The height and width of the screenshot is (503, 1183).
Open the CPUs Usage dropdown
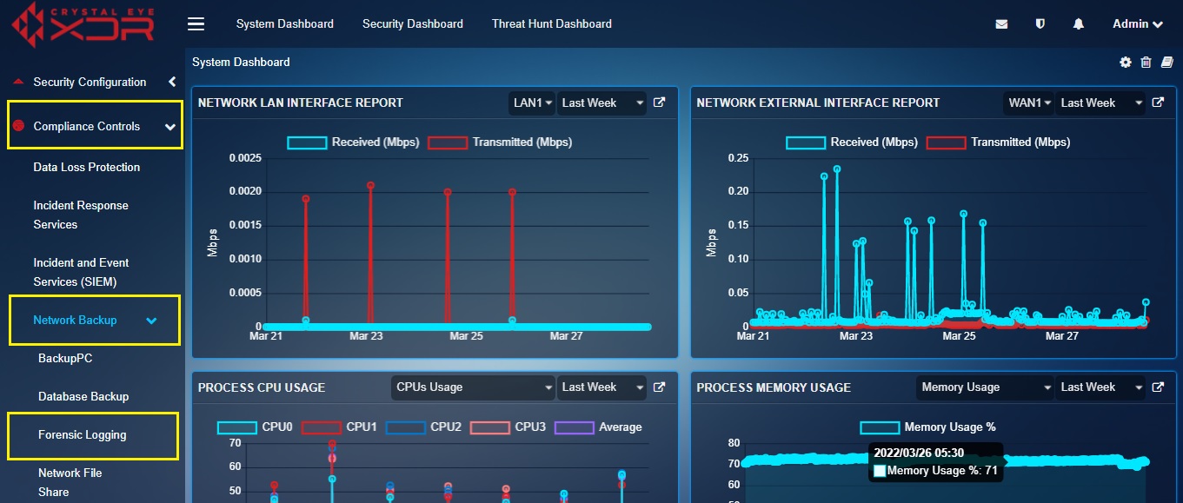tap(473, 387)
